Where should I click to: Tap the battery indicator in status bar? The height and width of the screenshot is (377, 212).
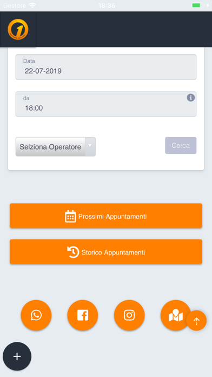click(x=197, y=5)
